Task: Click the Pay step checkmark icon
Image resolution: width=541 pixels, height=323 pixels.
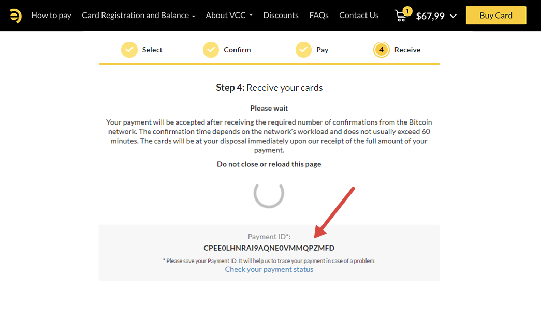Action: (303, 50)
